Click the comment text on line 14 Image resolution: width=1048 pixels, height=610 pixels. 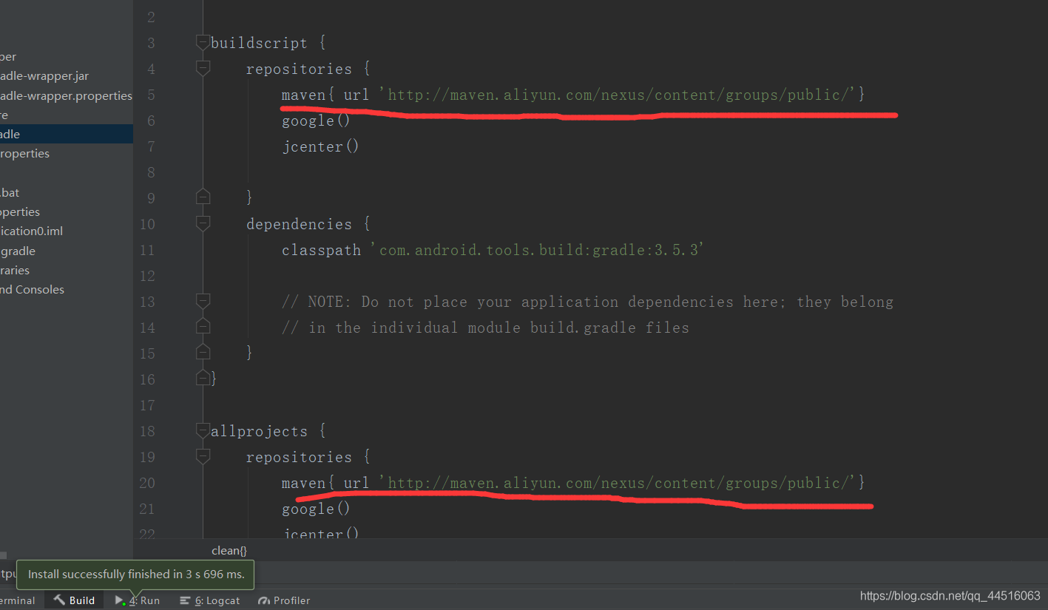point(485,328)
